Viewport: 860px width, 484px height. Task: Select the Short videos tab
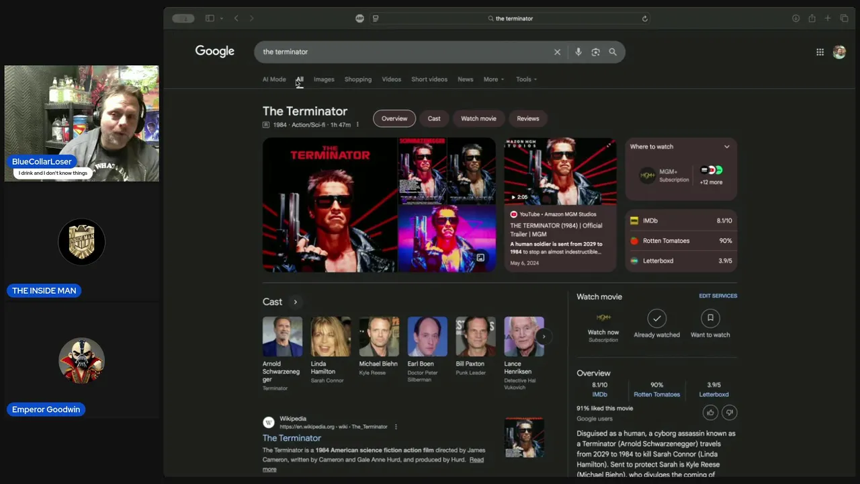click(429, 79)
